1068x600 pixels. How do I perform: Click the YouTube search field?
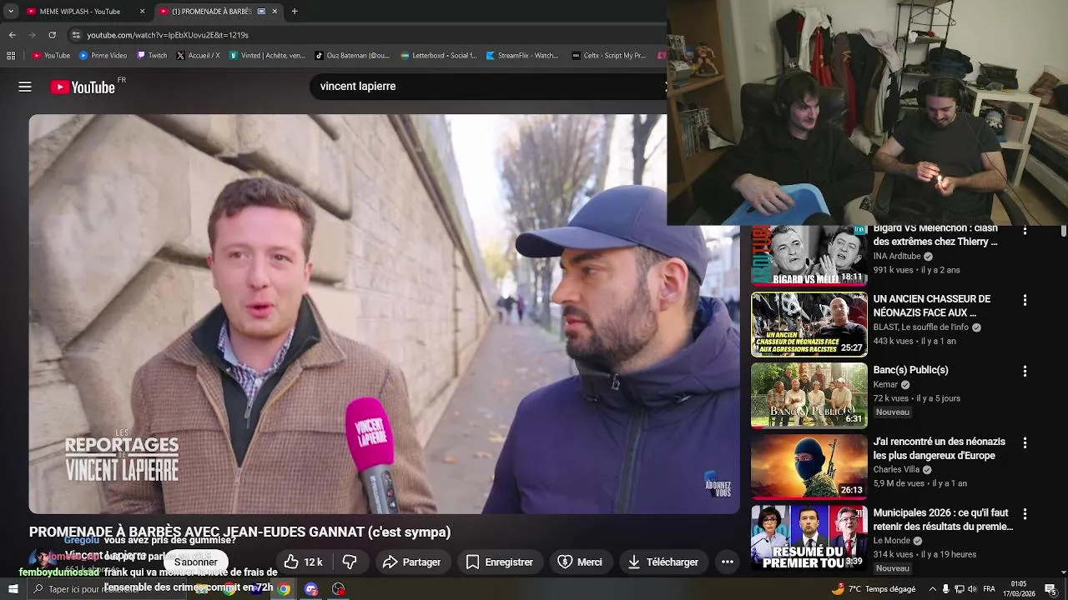coord(488,86)
